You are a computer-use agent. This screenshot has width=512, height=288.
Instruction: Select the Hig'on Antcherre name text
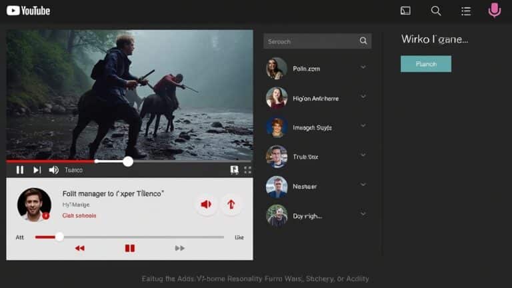315,98
